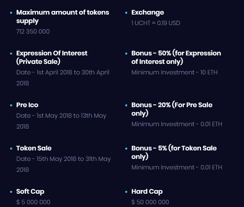
Task: Select the 712 350 000 supply value
Action: (33, 32)
